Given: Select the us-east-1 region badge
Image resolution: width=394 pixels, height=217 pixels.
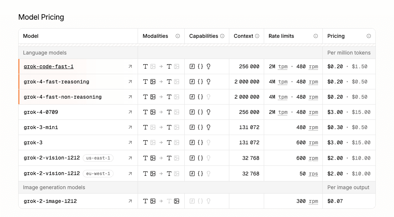Looking at the screenshot, I should click(99, 158).
